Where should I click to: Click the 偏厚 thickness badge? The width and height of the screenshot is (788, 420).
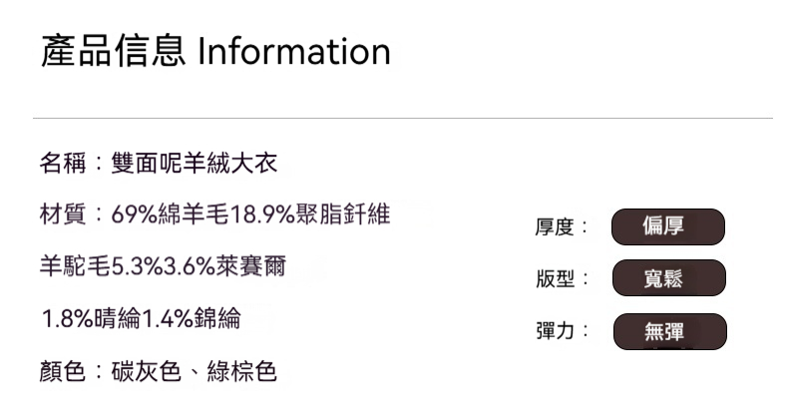(667, 227)
